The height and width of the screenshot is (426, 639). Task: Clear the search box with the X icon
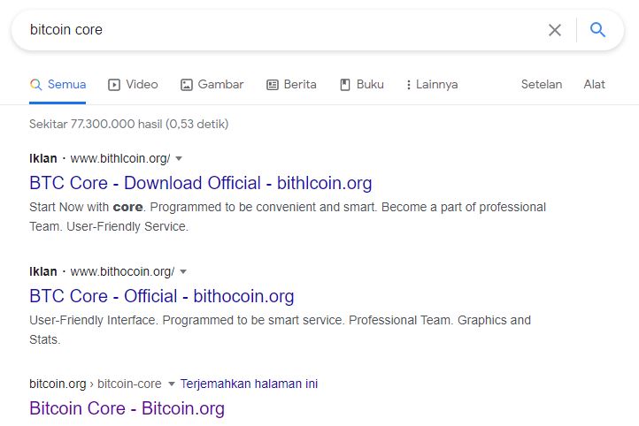(555, 30)
